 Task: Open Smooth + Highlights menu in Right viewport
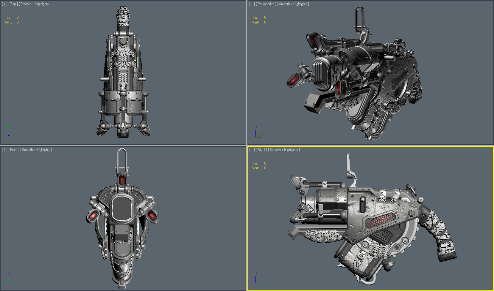click(x=284, y=150)
